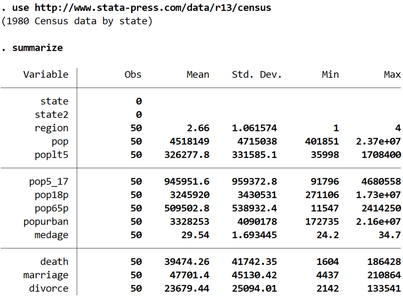Click pop max value 2.37e+07
Image resolution: width=403 pixels, height=298 pixels.
point(378,142)
